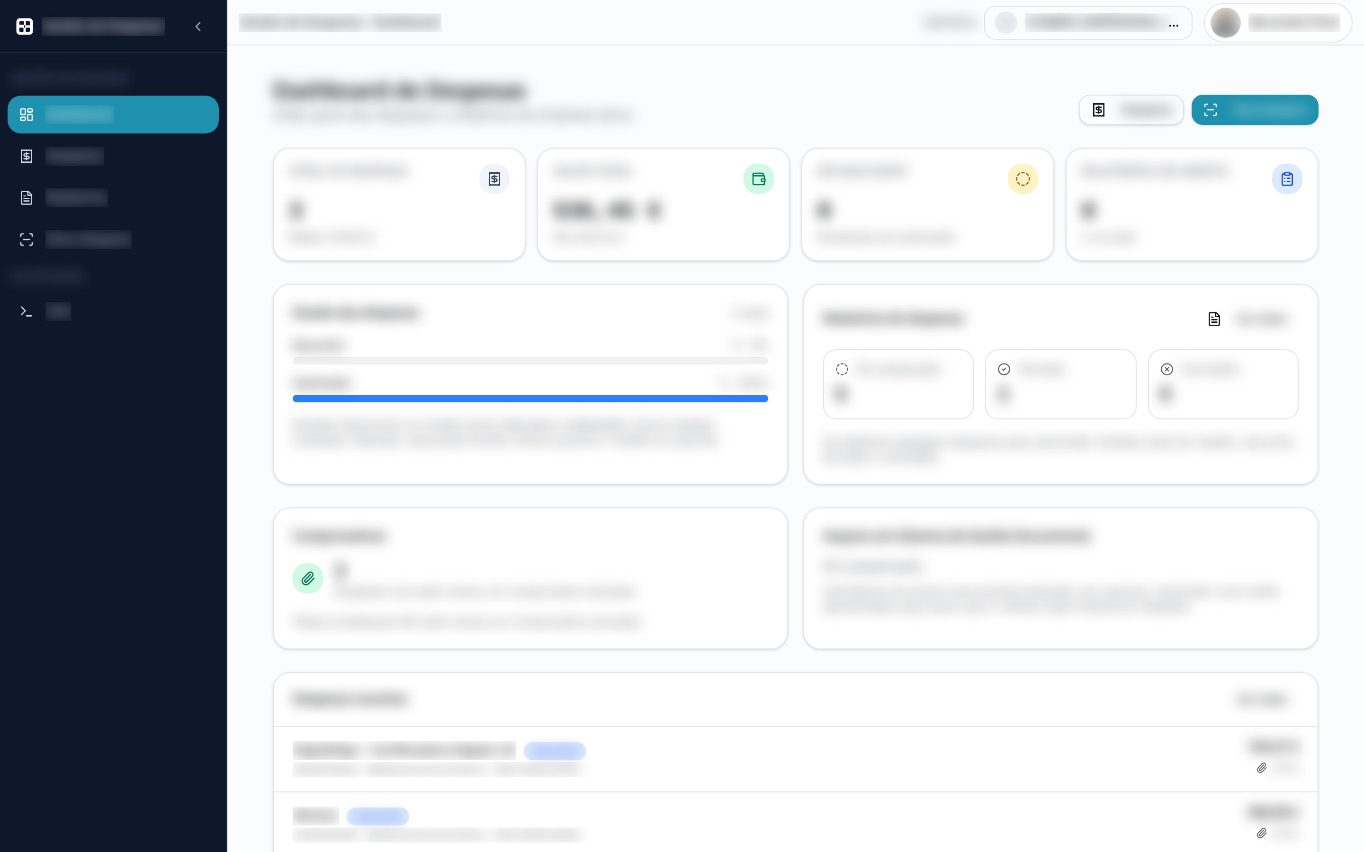Select the dashed-circle pending status tile

[898, 384]
